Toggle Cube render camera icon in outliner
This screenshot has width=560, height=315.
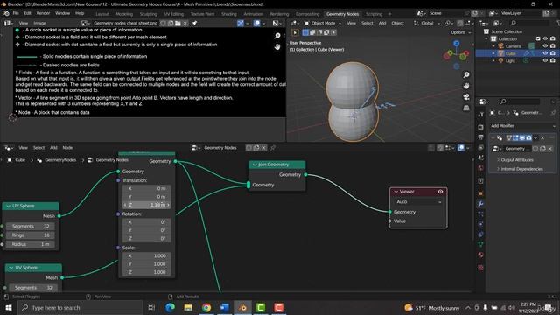[x=552, y=53]
